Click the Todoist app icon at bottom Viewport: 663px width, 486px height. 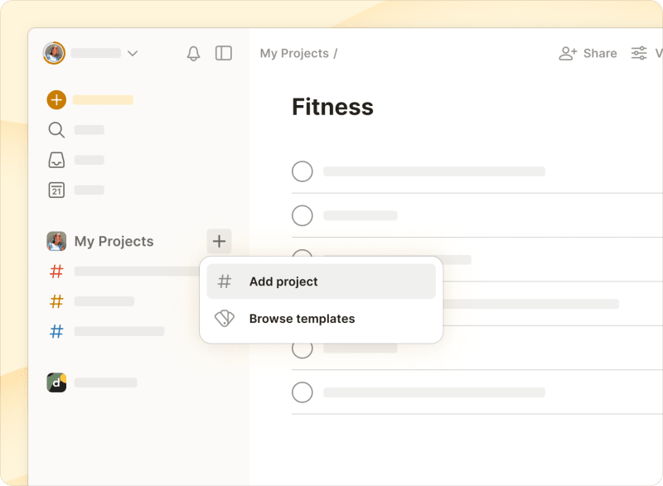(x=56, y=383)
